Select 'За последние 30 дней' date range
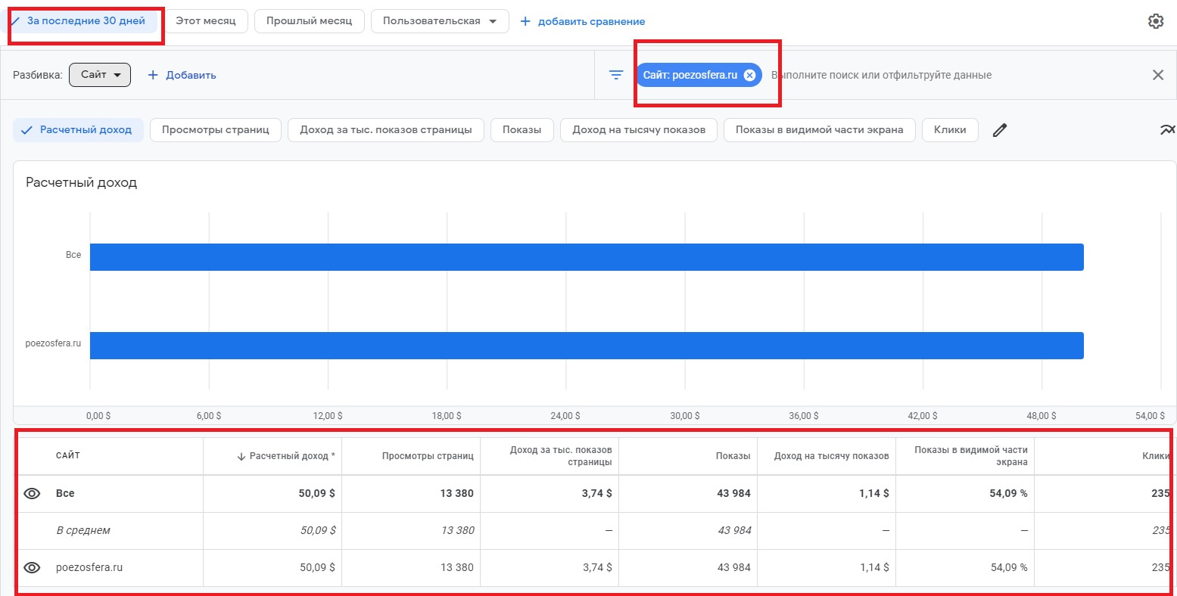The height and width of the screenshot is (596, 1177). pyautogui.click(x=85, y=21)
